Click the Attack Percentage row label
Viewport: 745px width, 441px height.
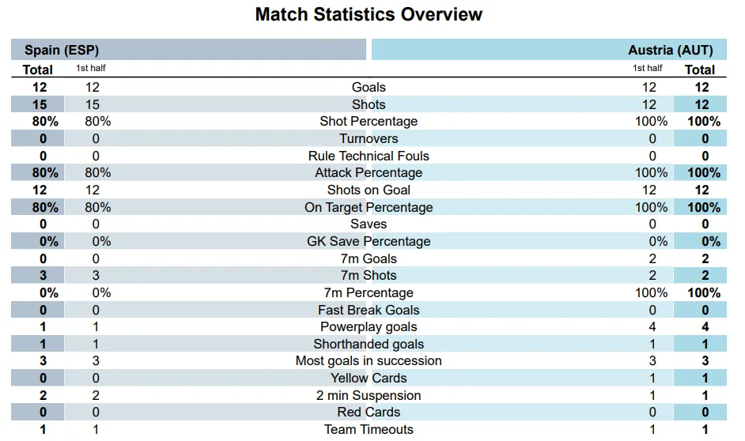tap(369, 173)
